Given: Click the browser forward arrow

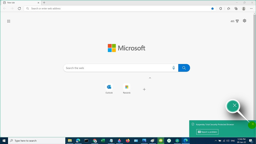Looking at the screenshot, I should (x=12, y=9).
